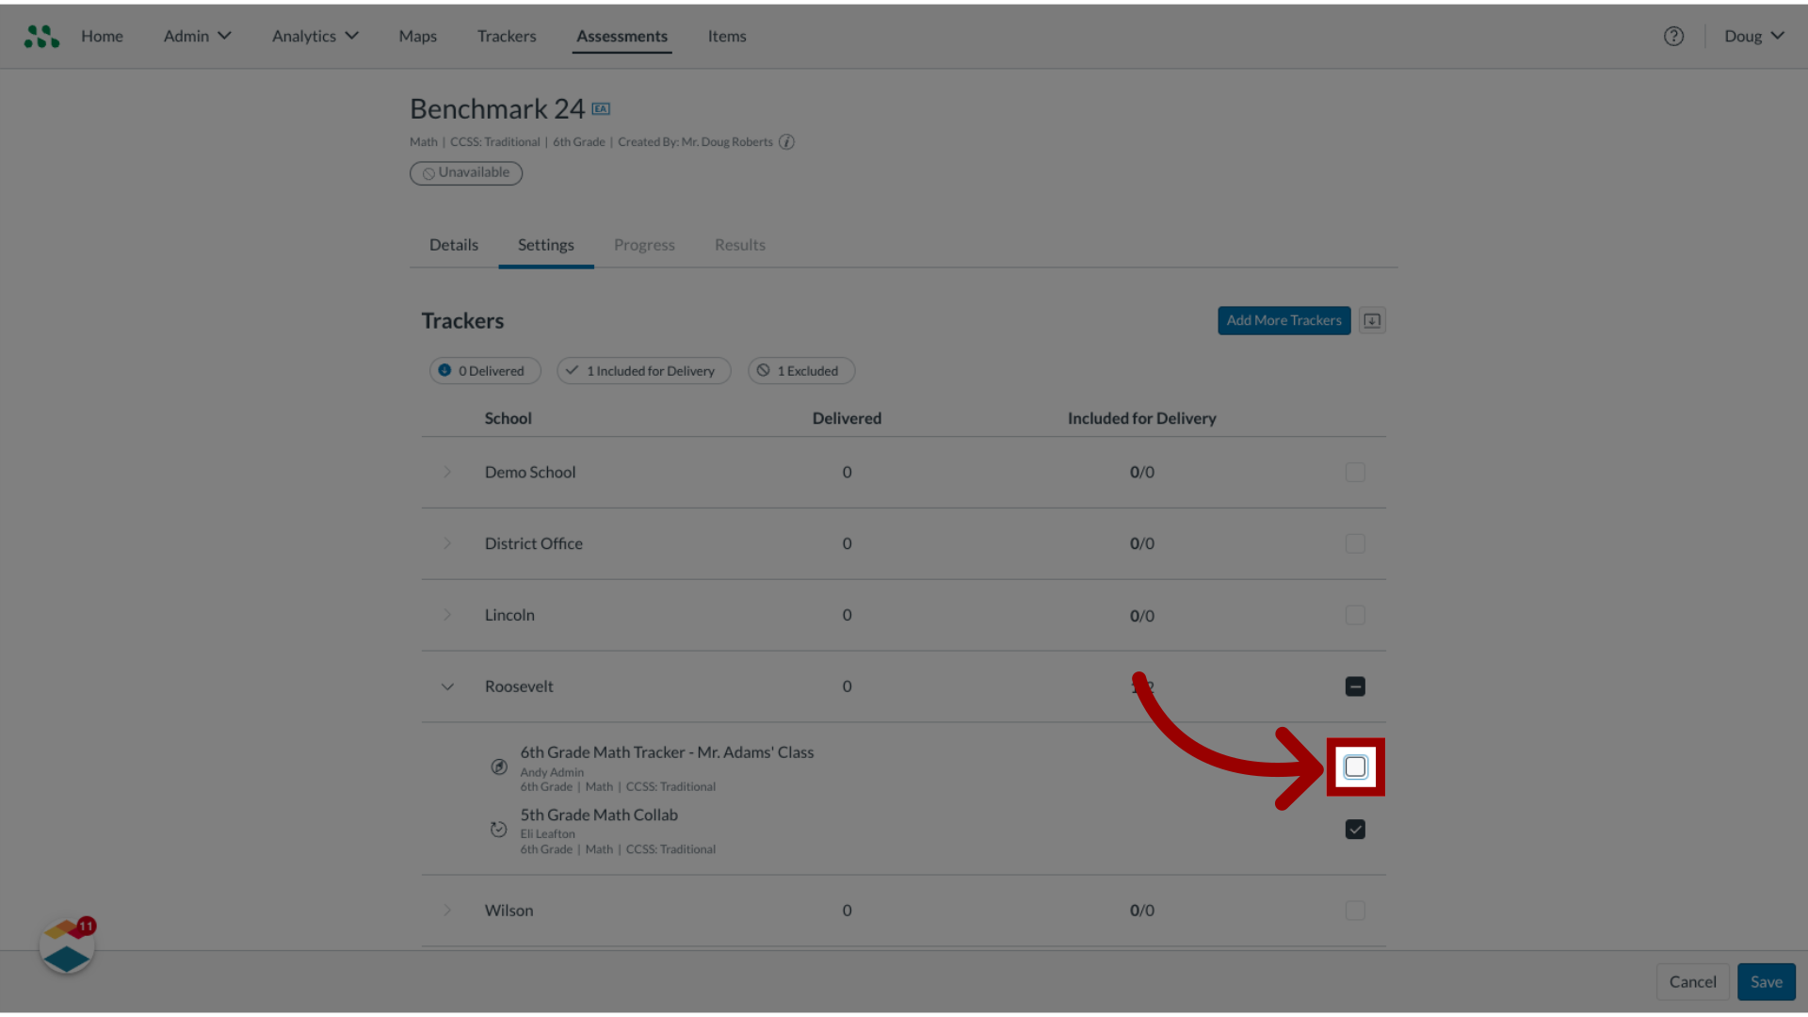Click the Save button
This screenshot has height=1017, width=1808.
click(x=1766, y=981)
